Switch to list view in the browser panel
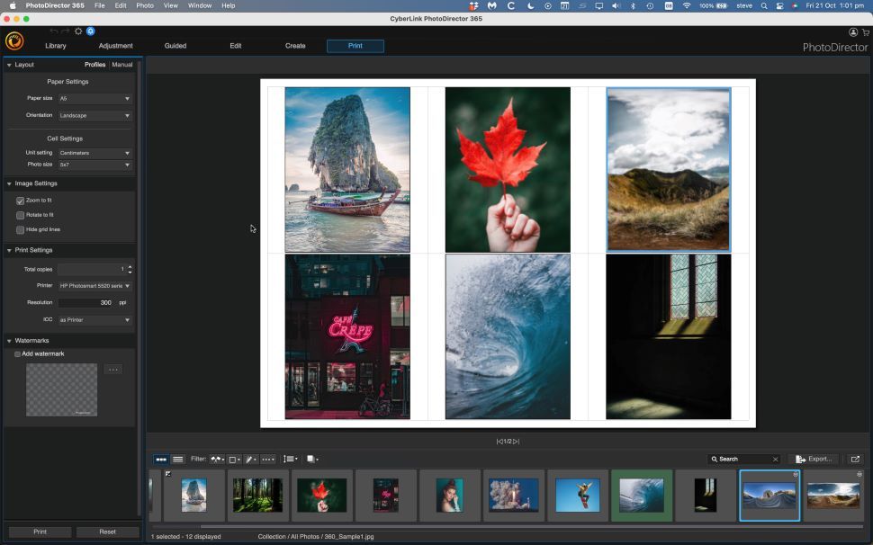The height and width of the screenshot is (545, 873). tap(178, 459)
